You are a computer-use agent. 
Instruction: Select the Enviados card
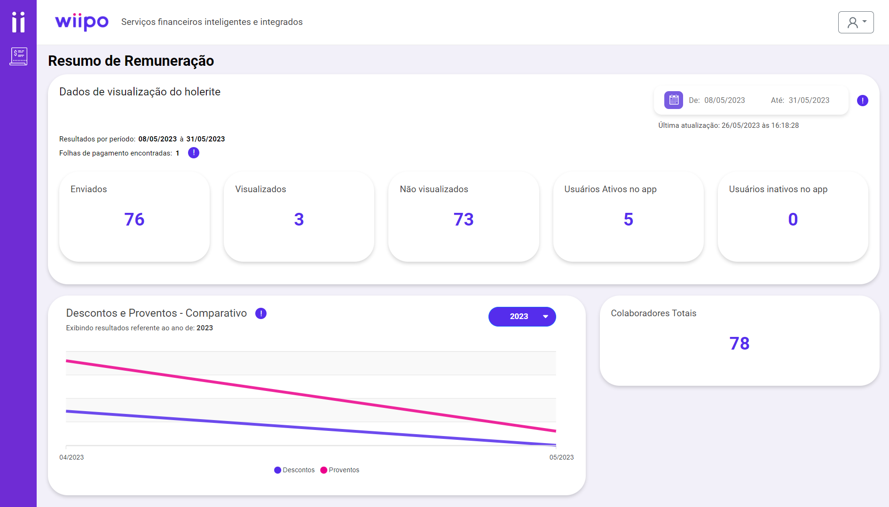134,217
